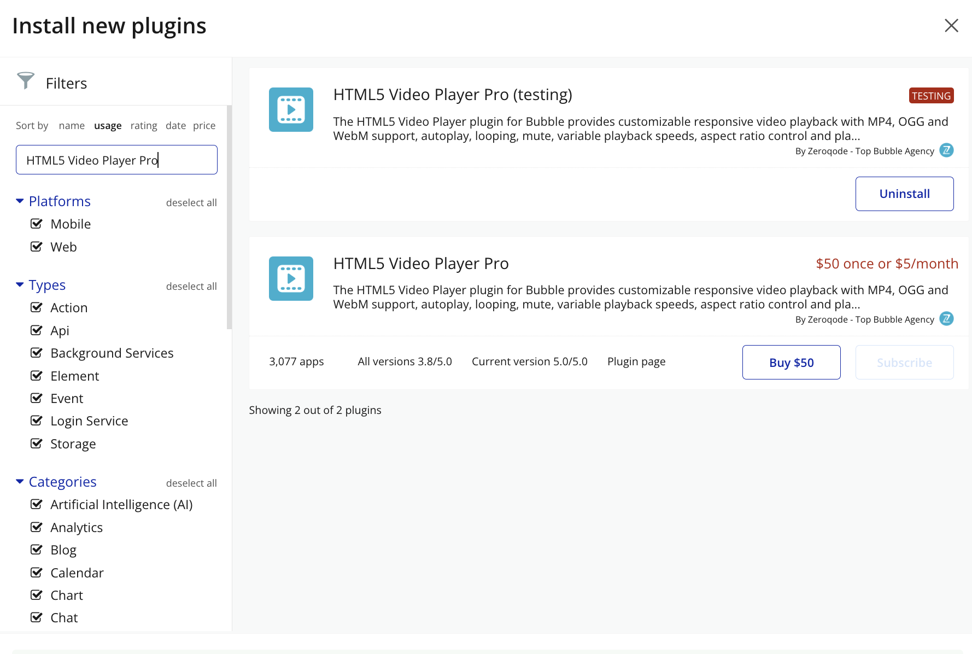
Task: Collapse the Categories filter section
Action: (20, 482)
